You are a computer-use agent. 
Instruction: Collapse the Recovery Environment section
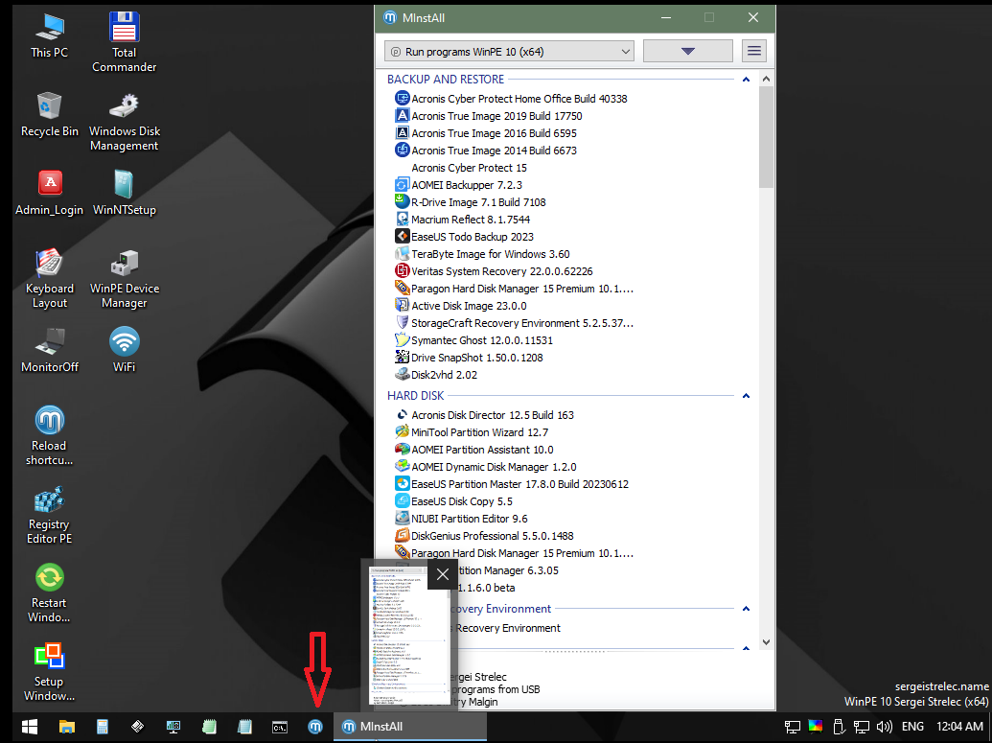coord(746,609)
